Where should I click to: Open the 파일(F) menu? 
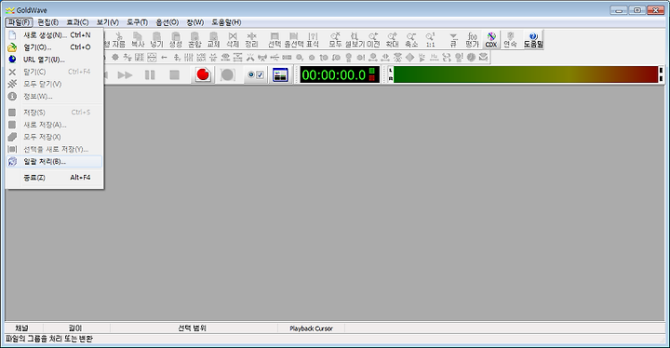pos(19,22)
